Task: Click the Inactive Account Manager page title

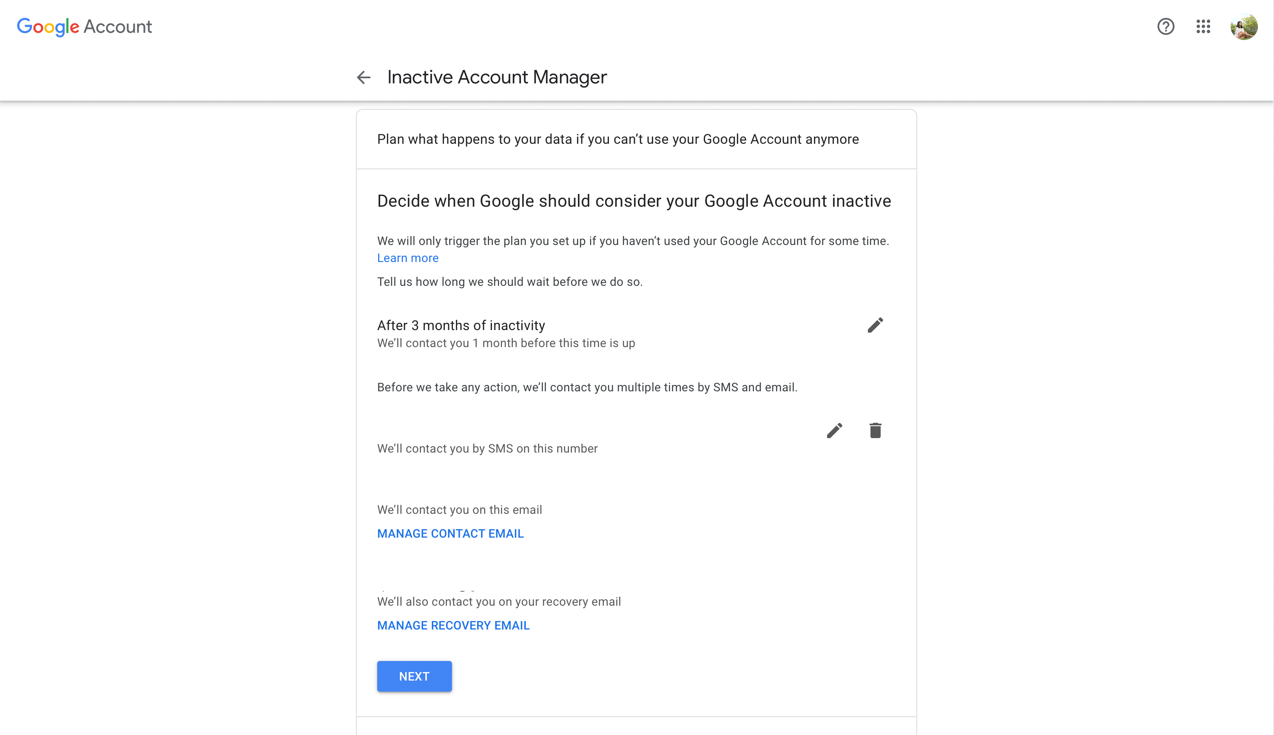Action: click(x=497, y=77)
